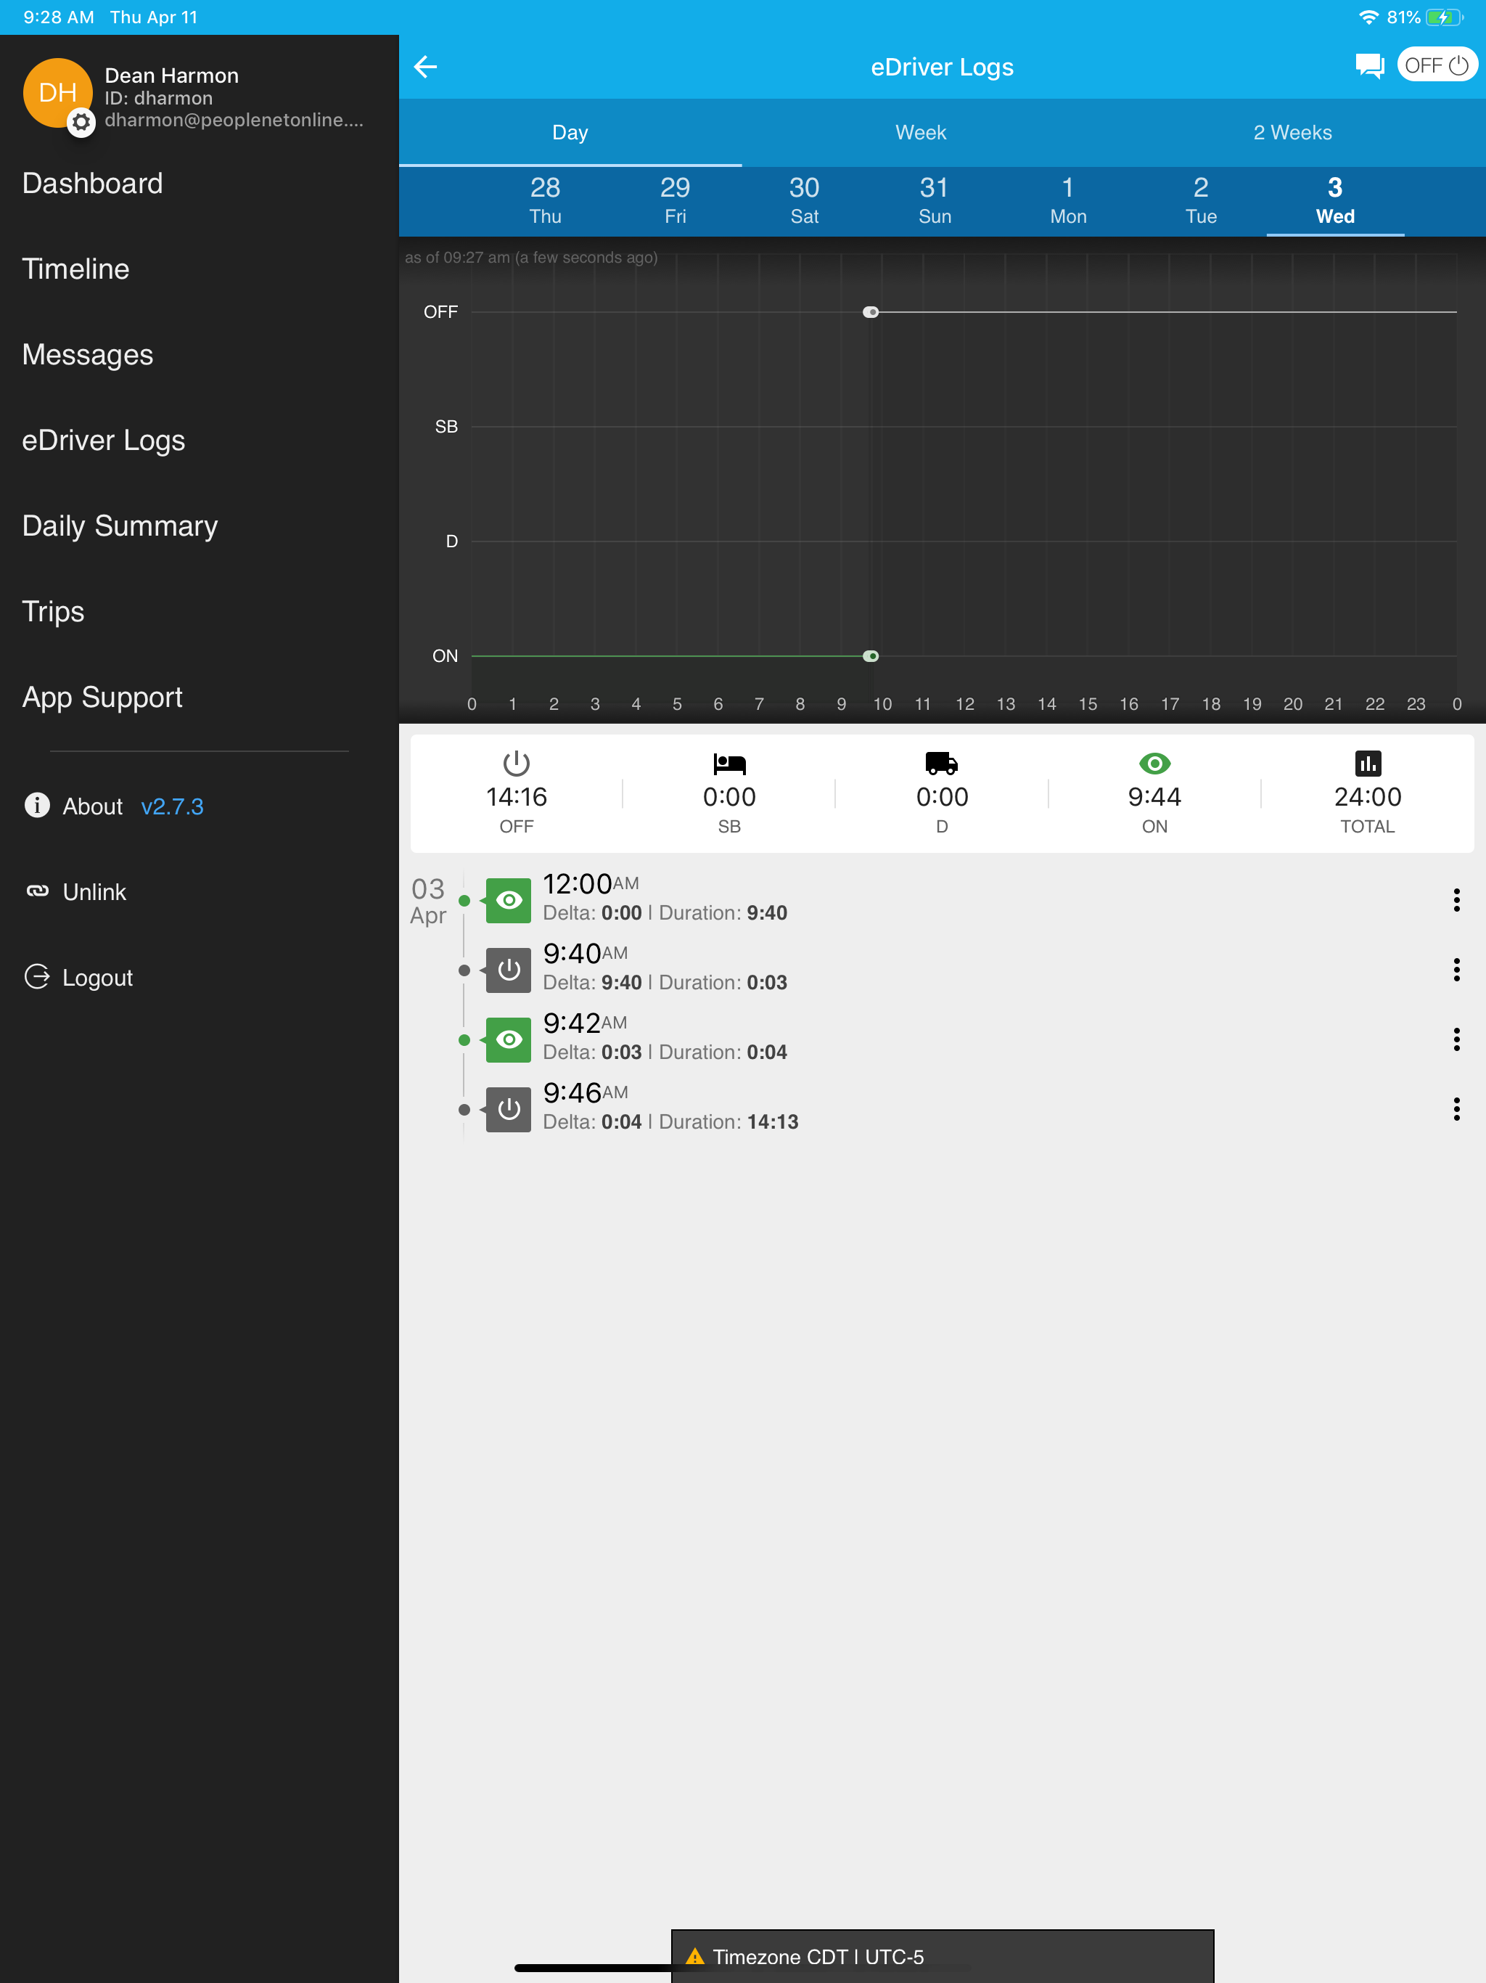The width and height of the screenshot is (1486, 1983).
Task: Open Dashboard from sidebar
Action: 92,184
